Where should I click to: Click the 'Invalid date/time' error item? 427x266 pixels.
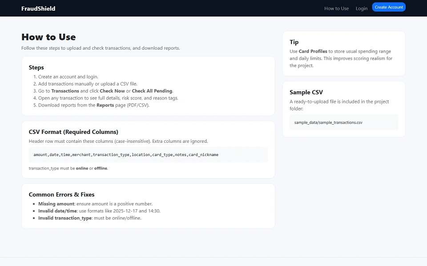tap(99, 211)
